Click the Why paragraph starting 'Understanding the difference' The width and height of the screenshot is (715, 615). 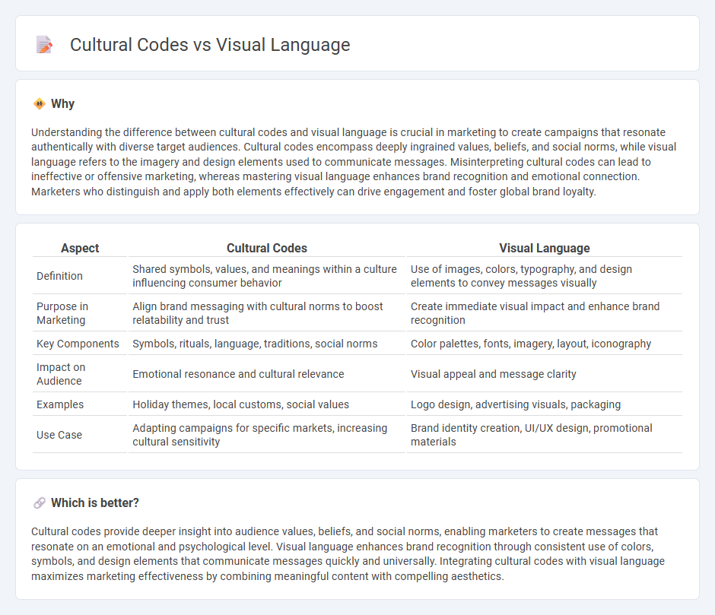354,162
